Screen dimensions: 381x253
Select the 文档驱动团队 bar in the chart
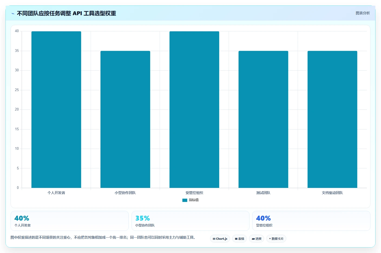(332, 119)
